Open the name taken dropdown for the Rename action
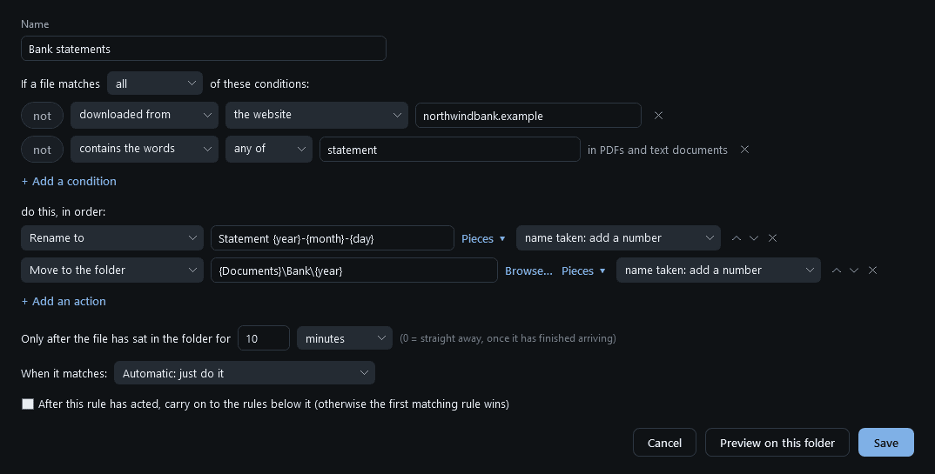 [x=618, y=238]
